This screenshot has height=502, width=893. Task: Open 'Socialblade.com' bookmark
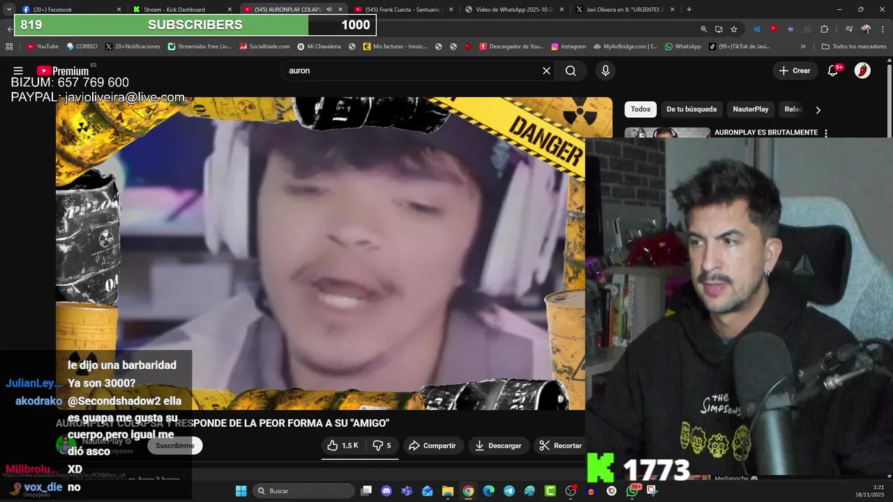pos(264,47)
